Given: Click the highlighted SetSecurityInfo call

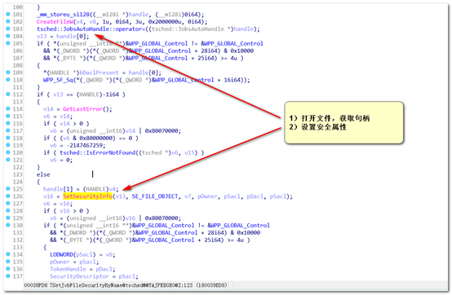Looking at the screenshot, I should click(x=87, y=196).
